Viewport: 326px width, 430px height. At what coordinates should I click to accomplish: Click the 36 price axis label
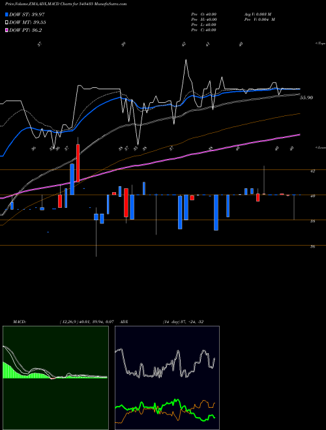coord(312,246)
